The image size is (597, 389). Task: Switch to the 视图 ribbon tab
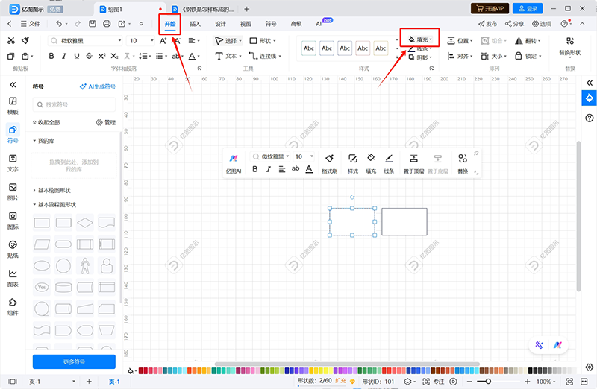coord(246,24)
